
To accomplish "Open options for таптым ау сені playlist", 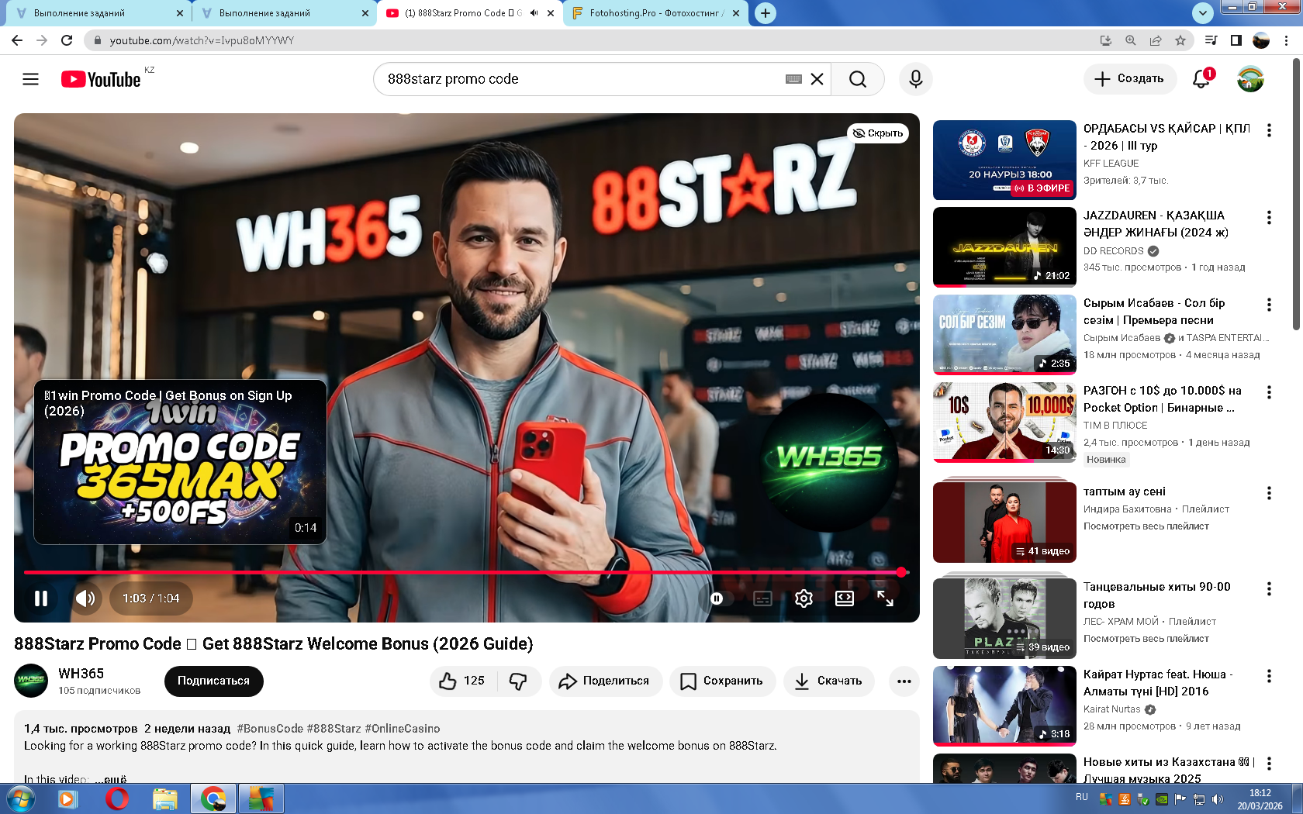I will coord(1269,493).
